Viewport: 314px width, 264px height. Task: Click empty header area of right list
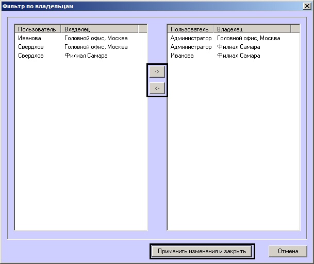click(295, 29)
